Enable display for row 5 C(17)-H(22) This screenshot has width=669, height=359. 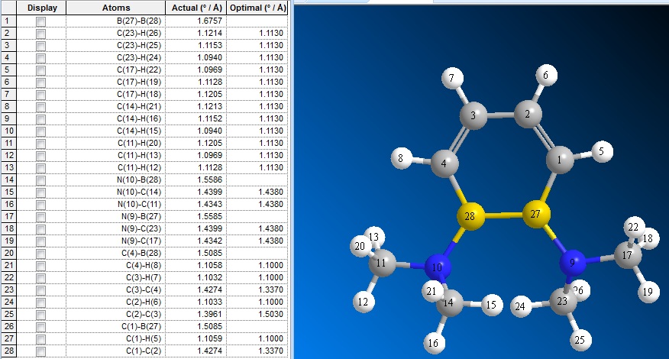coord(41,70)
